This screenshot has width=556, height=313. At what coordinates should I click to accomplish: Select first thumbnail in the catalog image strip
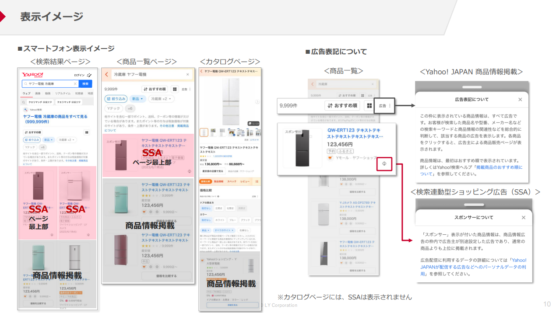coord(204,132)
